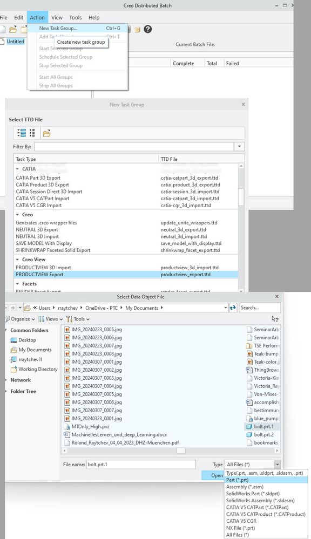Collapse the Creo View task group
The height and width of the screenshot is (539, 311).
pos(17,260)
